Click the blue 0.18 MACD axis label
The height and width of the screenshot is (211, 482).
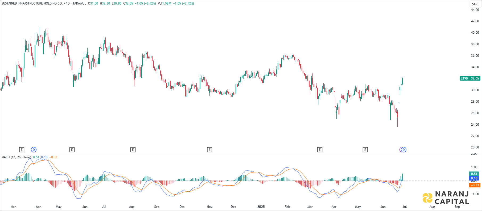[474, 178]
